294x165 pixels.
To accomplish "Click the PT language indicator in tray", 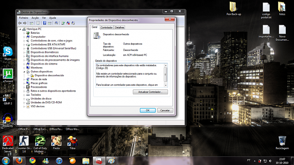I will point(249,160).
